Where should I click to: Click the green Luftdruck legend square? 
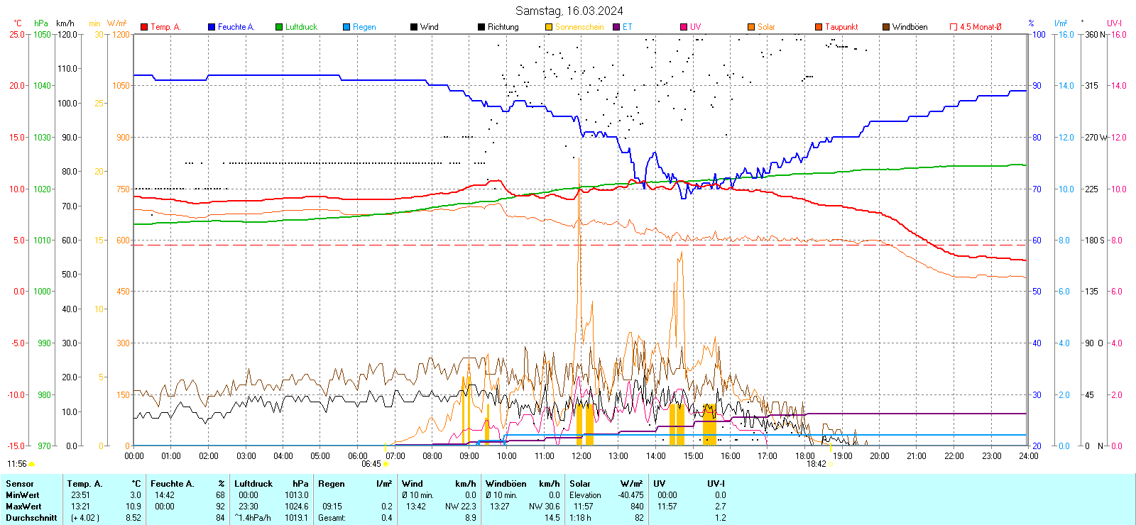pos(279,27)
